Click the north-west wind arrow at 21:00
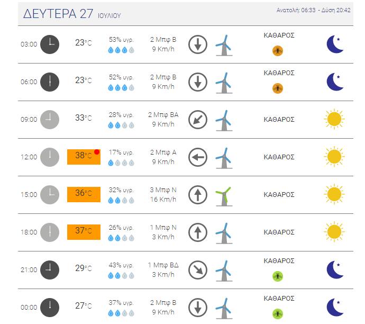The width and height of the screenshot is (365, 324). 198,270
